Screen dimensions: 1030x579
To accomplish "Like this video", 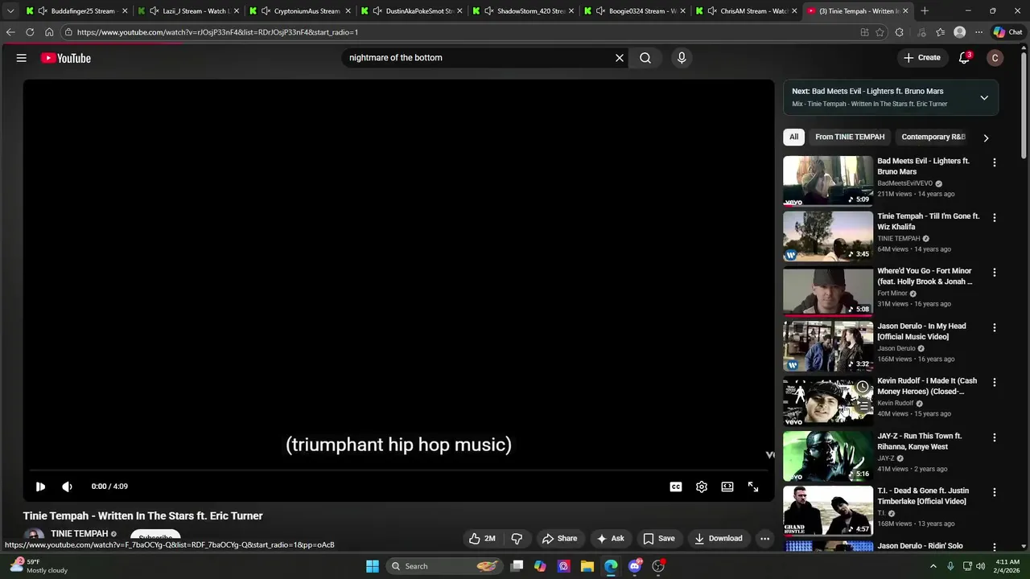I will tap(483, 539).
